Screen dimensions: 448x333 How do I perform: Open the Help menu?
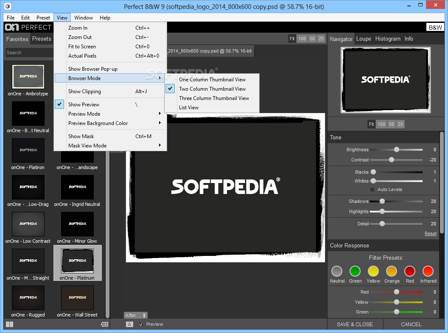coord(105,18)
